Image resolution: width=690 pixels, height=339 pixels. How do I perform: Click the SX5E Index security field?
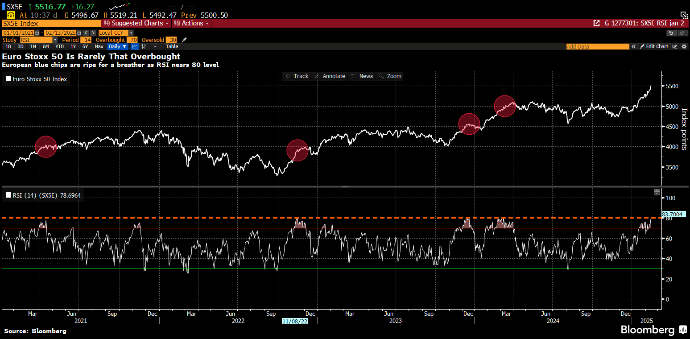click(51, 23)
